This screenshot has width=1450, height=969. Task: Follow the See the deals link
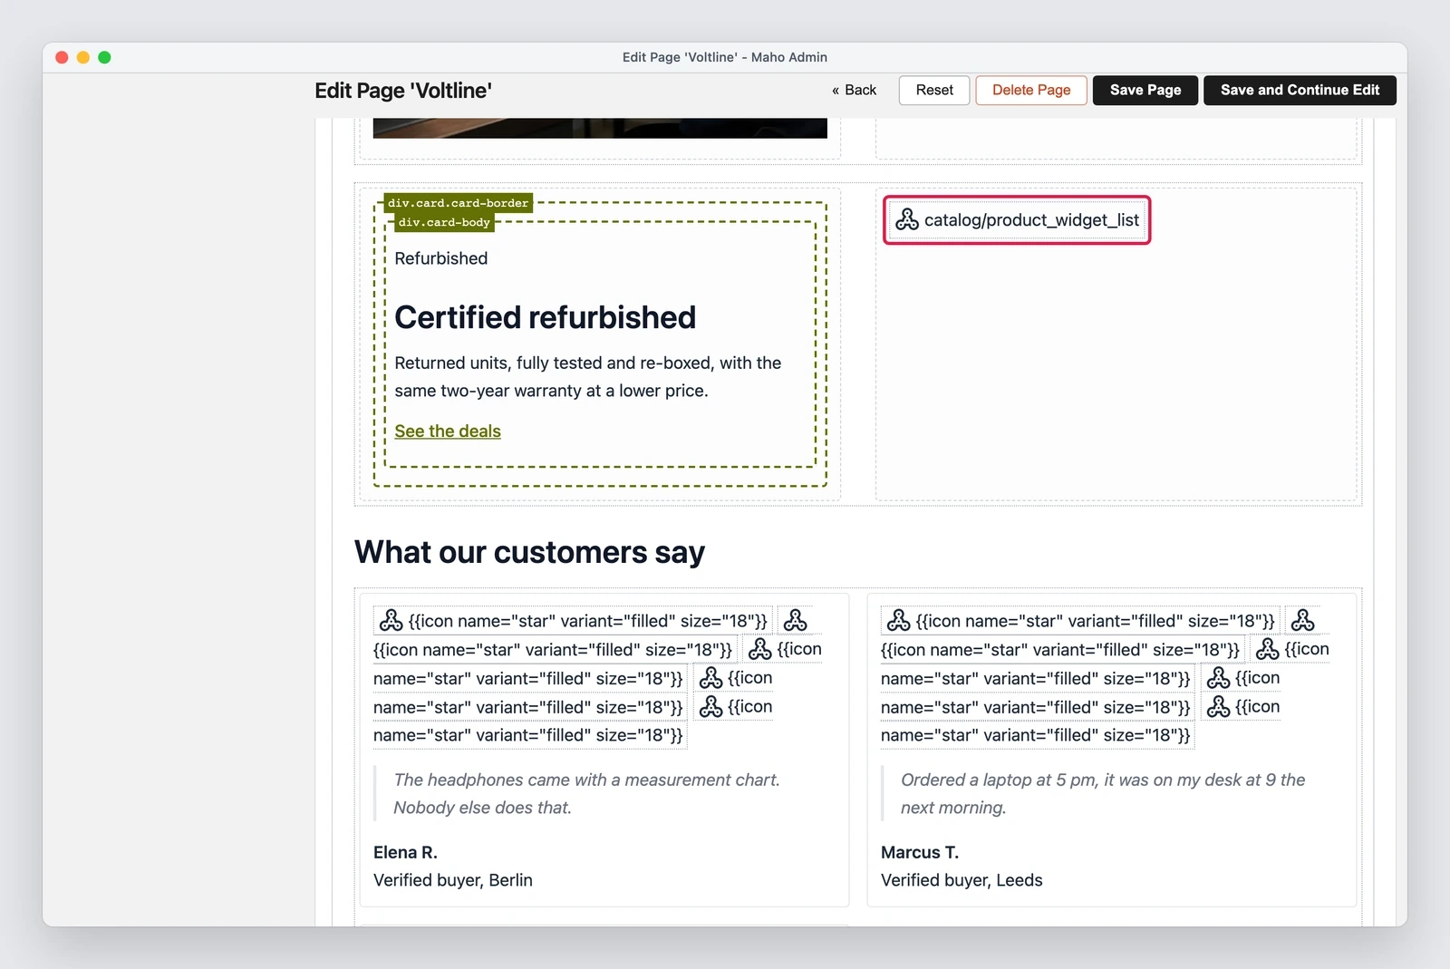coord(448,431)
